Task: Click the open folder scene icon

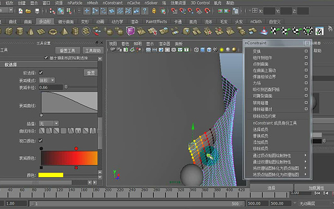Action: pyautogui.click(x=28, y=11)
